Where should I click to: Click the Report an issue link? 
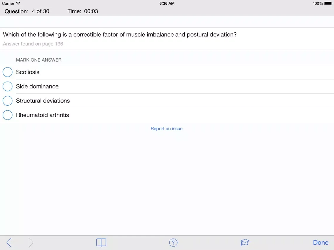click(167, 129)
